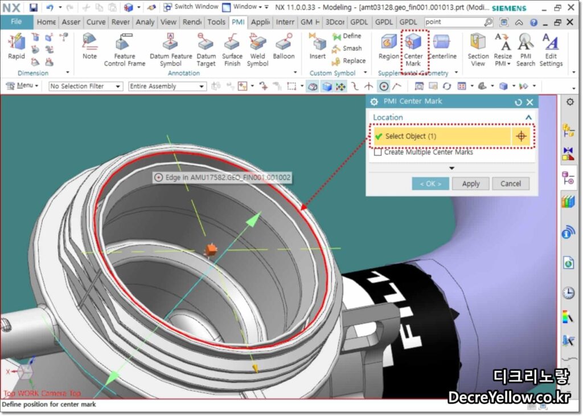Reset the PMI Center Mark dialog
Image resolution: width=583 pixels, height=416 pixels.
[518, 102]
